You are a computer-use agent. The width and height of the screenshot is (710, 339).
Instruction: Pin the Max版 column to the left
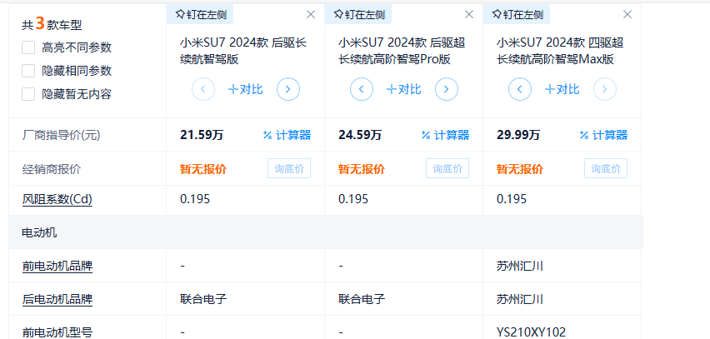click(x=517, y=14)
